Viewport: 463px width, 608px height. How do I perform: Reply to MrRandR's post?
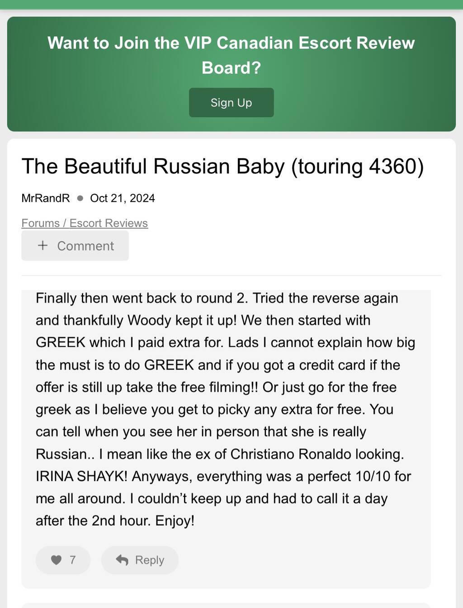(140, 560)
